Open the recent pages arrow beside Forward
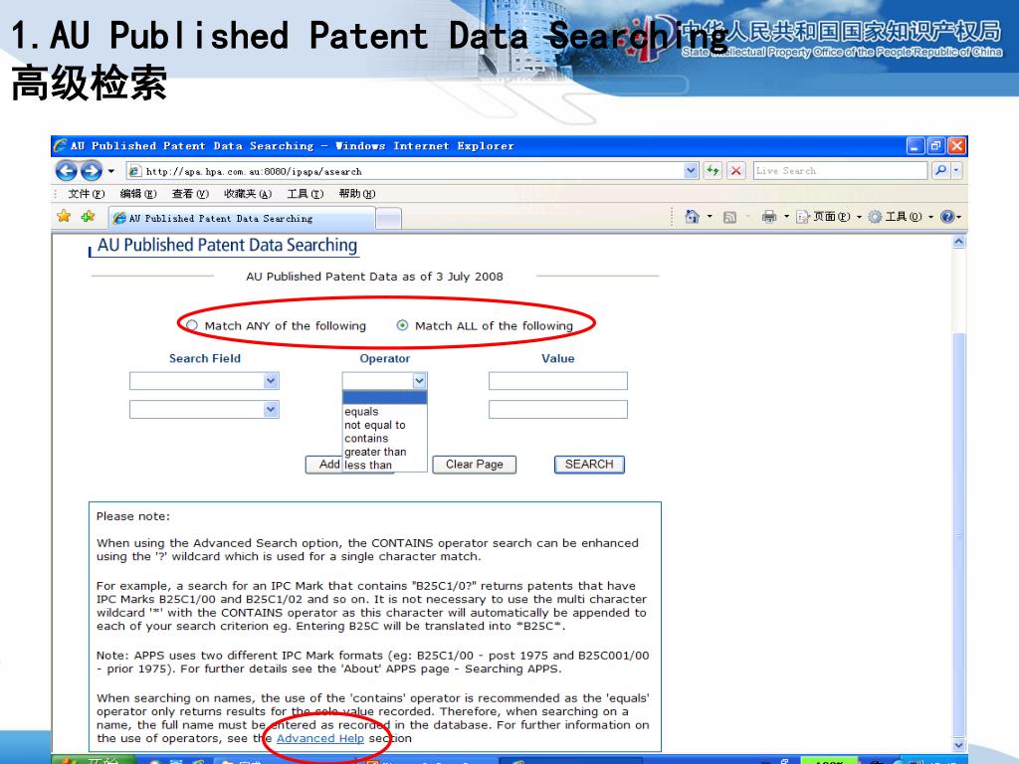Viewport: 1019px width, 764px height. click(111, 171)
